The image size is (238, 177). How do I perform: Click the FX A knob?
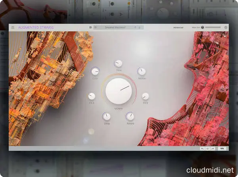pyautogui.click(x=92, y=96)
